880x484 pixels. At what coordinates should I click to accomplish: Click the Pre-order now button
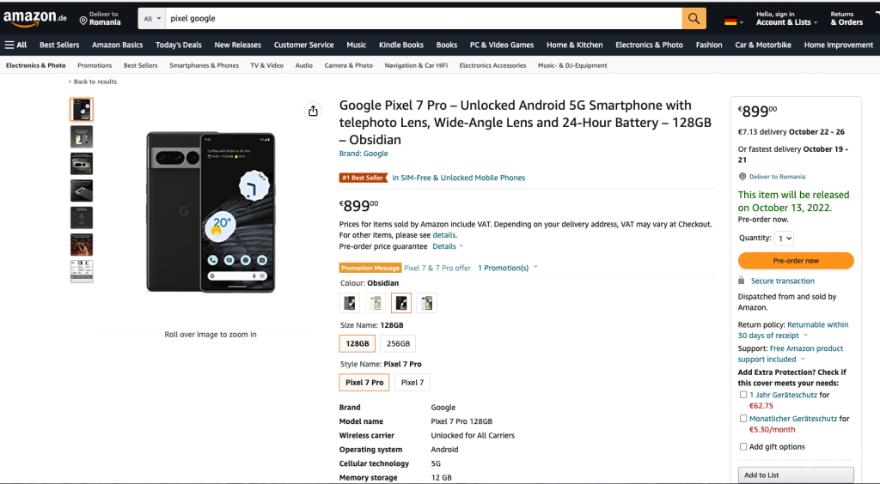coord(796,261)
